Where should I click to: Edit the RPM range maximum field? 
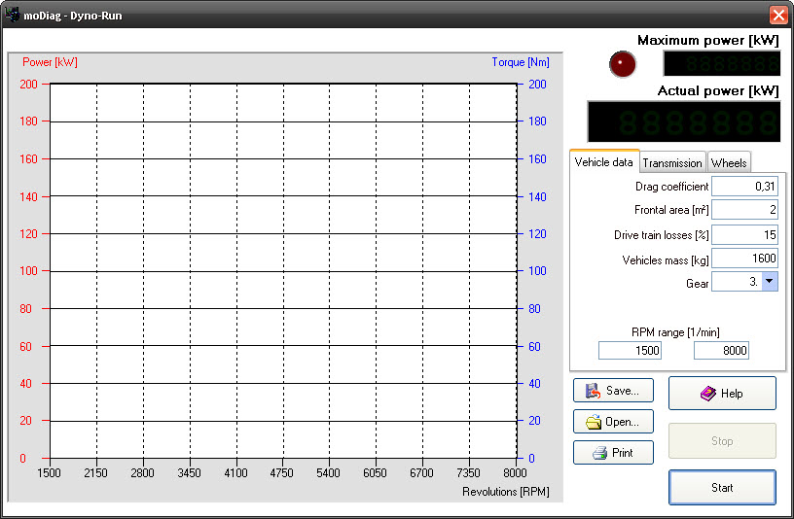[721, 350]
